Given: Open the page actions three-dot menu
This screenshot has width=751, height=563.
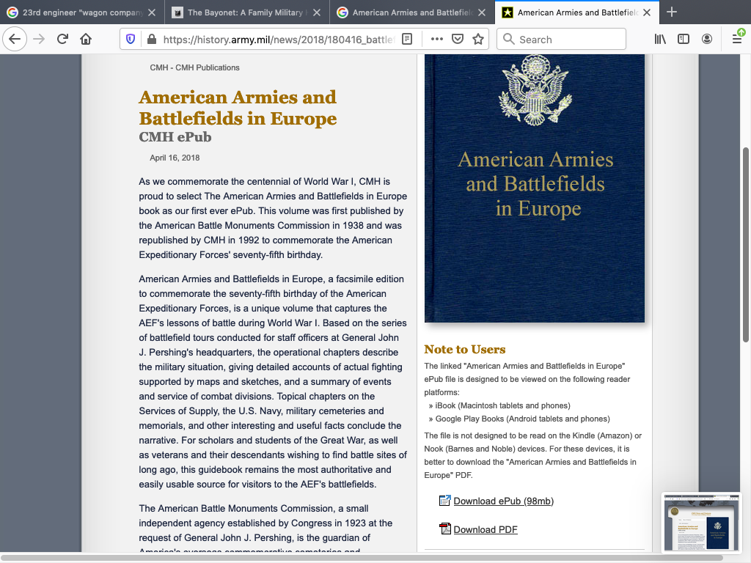Looking at the screenshot, I should [x=436, y=40].
